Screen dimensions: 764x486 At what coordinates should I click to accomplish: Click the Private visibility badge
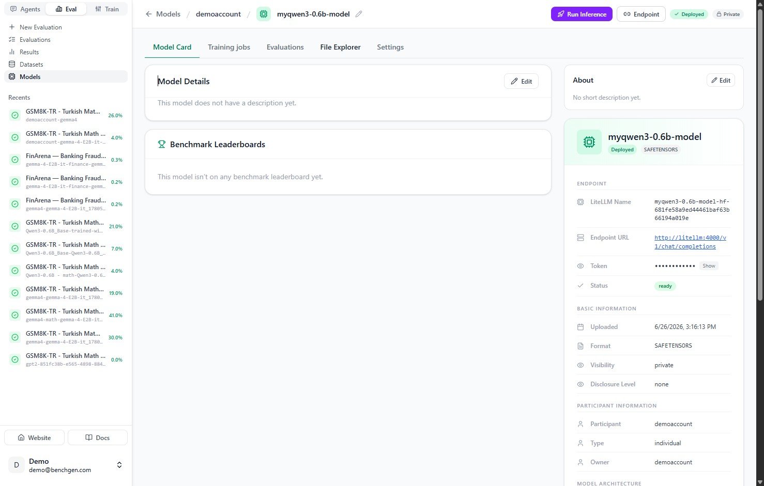(x=728, y=14)
